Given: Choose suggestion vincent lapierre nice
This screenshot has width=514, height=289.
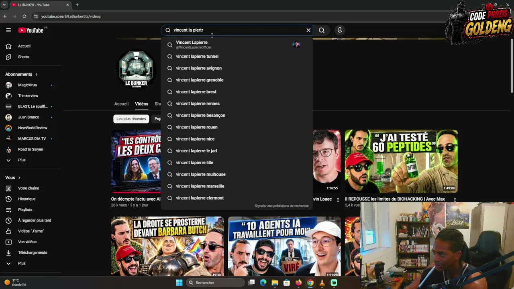Looking at the screenshot, I should [x=237, y=139].
